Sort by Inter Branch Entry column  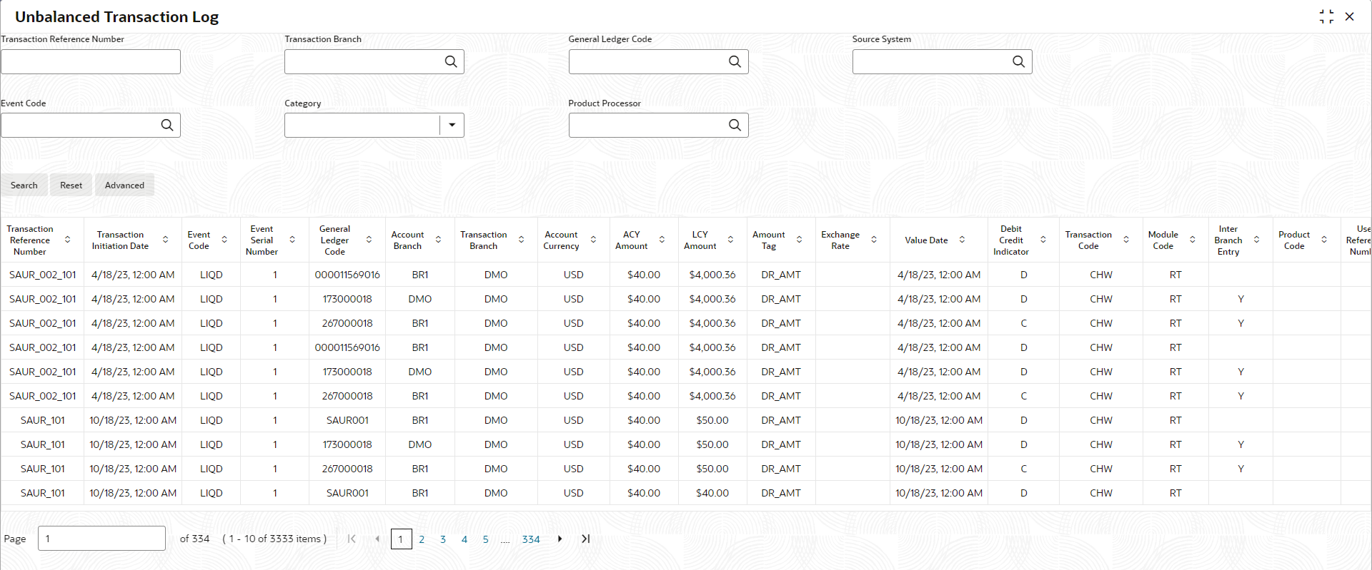pyautogui.click(x=1256, y=240)
